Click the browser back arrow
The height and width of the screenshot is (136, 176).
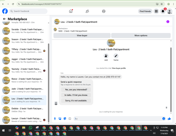[x=3, y=4]
